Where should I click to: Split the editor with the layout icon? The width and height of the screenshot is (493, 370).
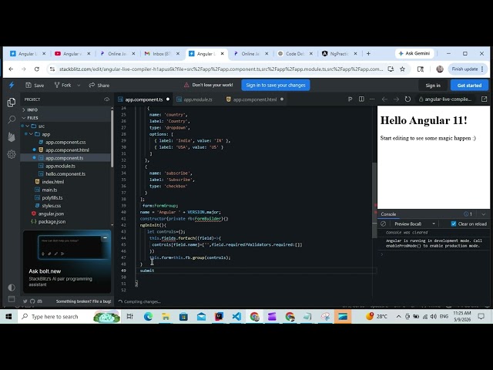pos(361,99)
